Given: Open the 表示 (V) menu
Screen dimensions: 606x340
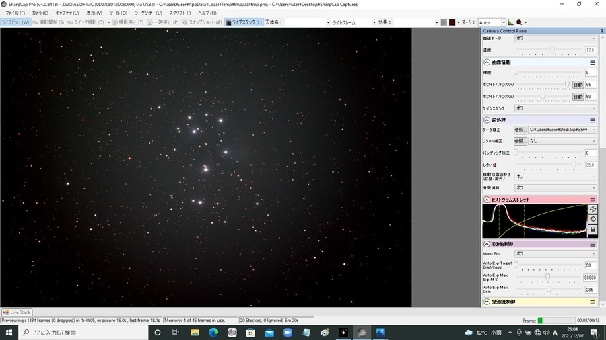Looking at the screenshot, I should tap(94, 13).
